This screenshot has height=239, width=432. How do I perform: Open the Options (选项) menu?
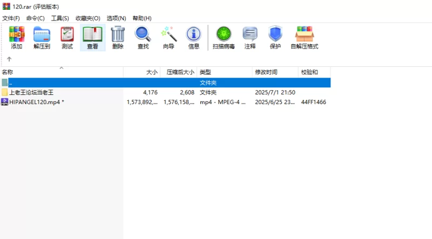click(116, 18)
